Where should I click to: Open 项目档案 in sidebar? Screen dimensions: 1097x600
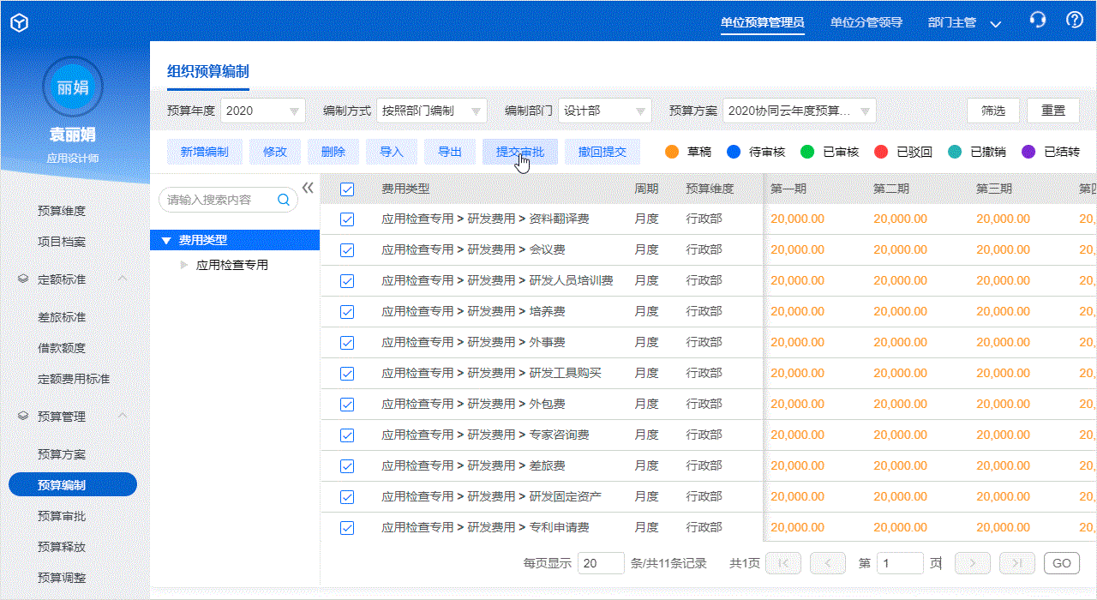62,242
